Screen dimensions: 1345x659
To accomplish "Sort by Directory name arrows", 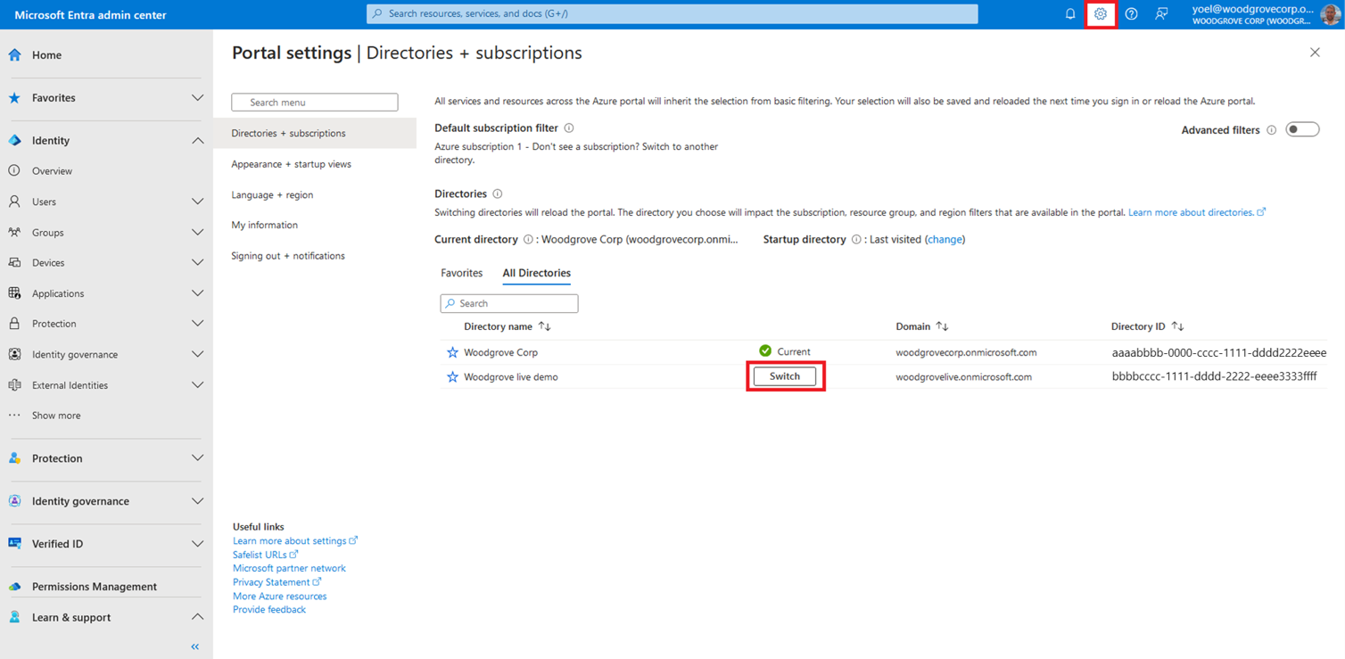I will 545,326.
